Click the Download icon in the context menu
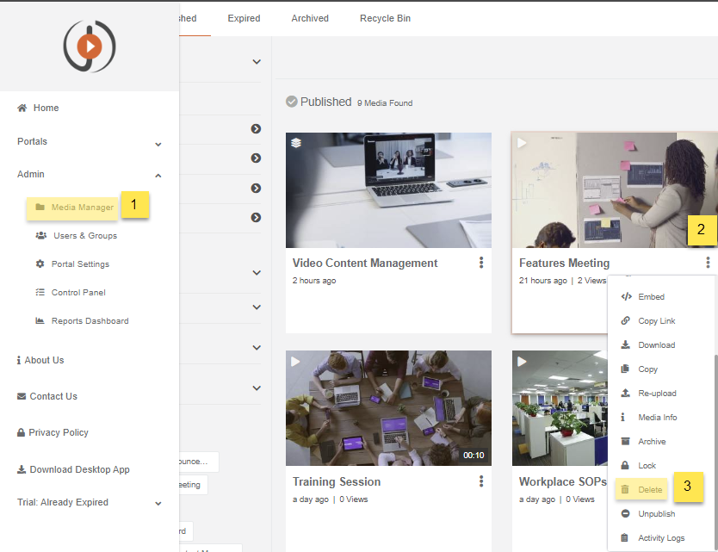 [626, 345]
